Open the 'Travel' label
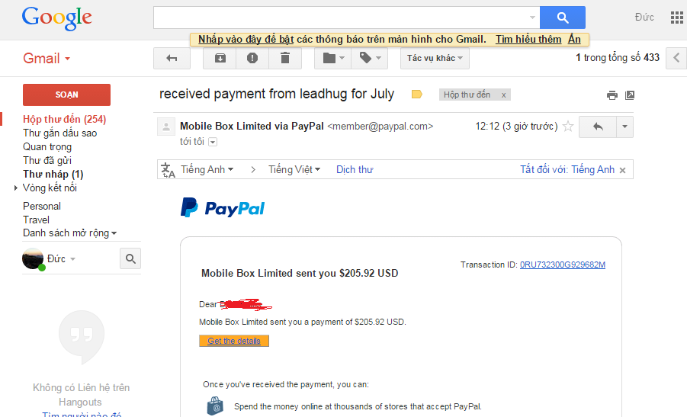687x417 pixels. tap(36, 220)
